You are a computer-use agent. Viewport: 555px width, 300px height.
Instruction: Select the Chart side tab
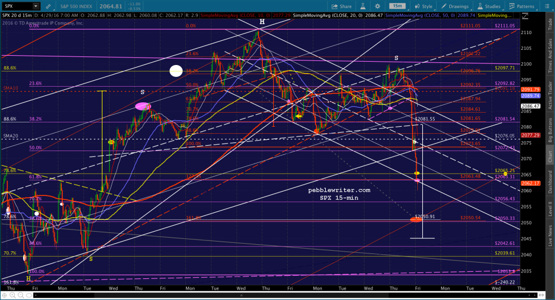(x=550, y=156)
